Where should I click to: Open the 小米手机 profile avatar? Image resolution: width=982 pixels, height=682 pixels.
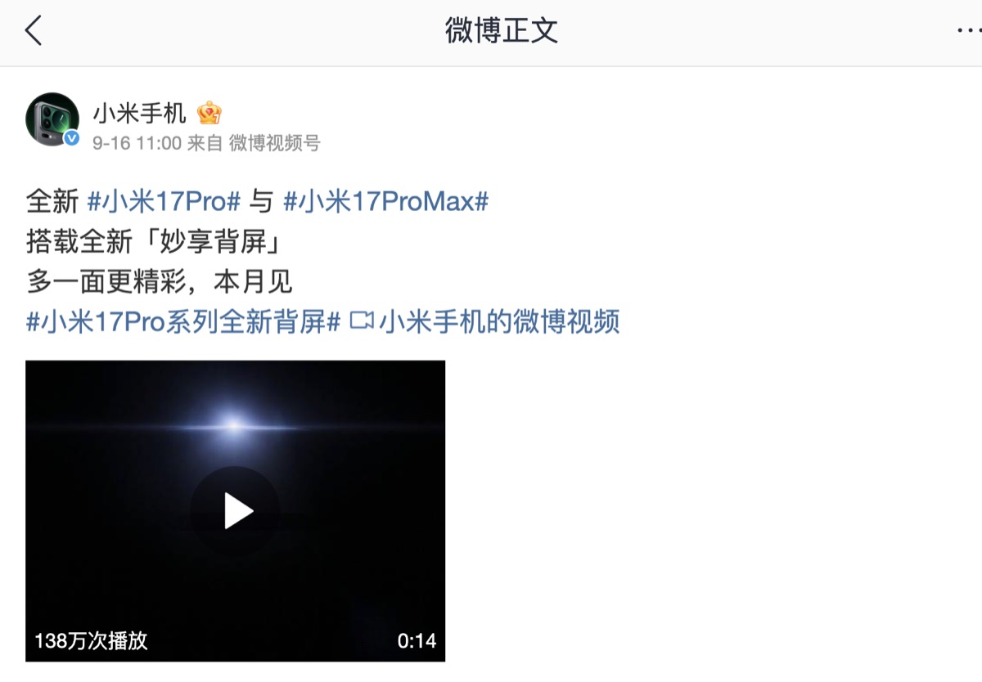[x=53, y=119]
